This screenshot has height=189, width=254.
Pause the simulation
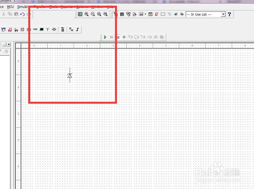(x=111, y=37)
